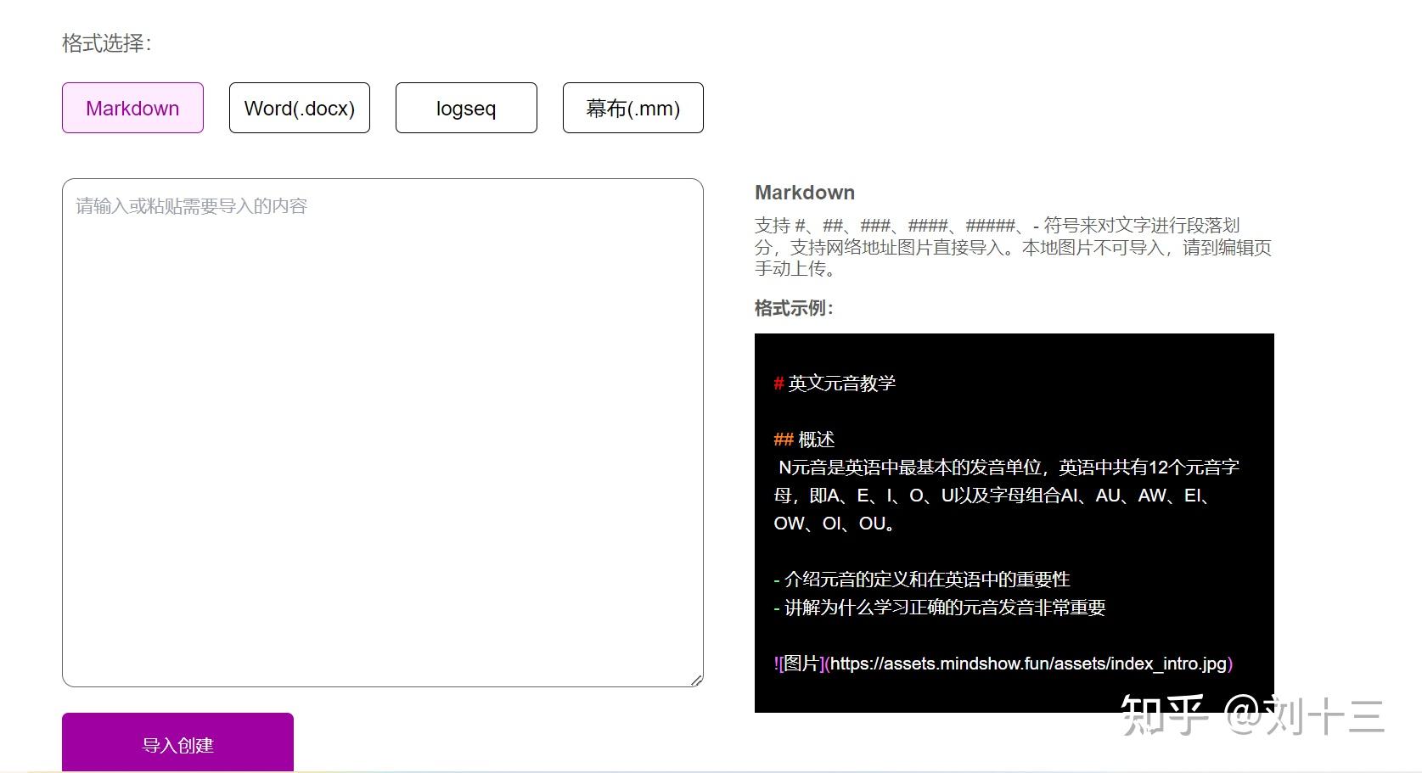Click the Markdown heading above the description
The width and height of the screenshot is (1422, 773).
click(804, 193)
